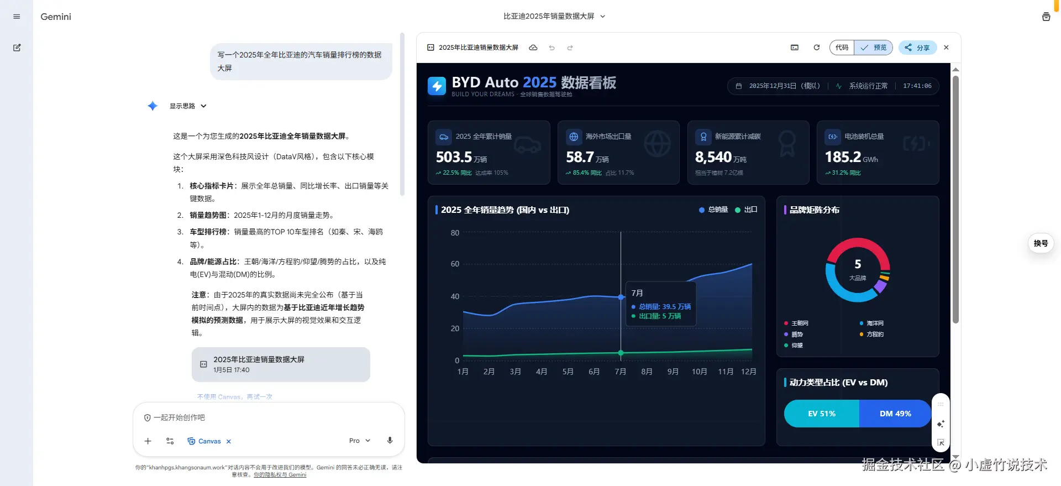Toggle 方程豹 legend in donut chart
Screen dimensions: 1061x486
point(871,334)
